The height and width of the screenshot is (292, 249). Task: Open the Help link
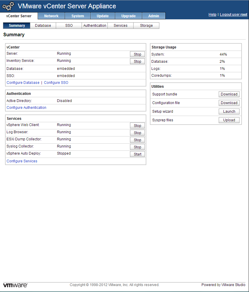(x=212, y=15)
